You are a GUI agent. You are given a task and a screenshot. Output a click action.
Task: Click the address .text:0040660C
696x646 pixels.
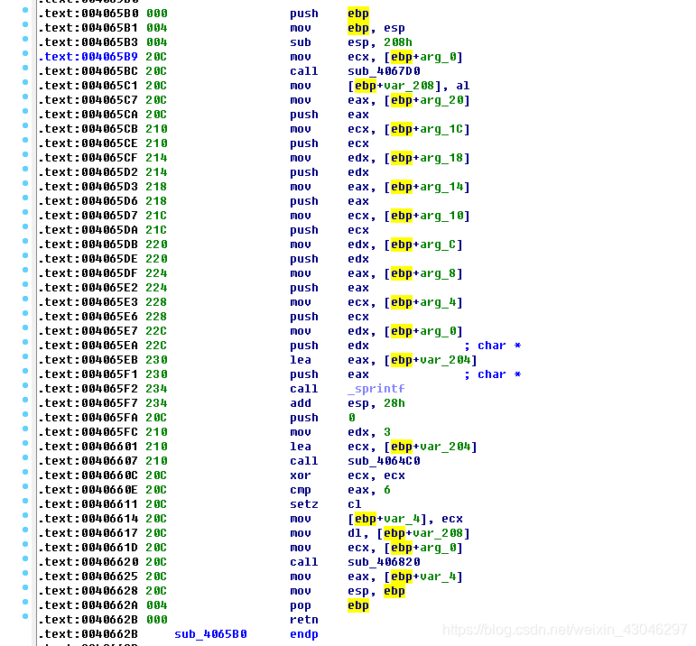88,475
